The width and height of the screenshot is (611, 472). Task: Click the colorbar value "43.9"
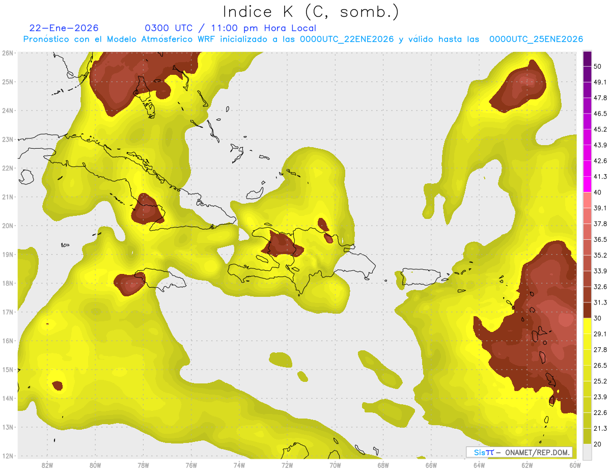click(600, 145)
